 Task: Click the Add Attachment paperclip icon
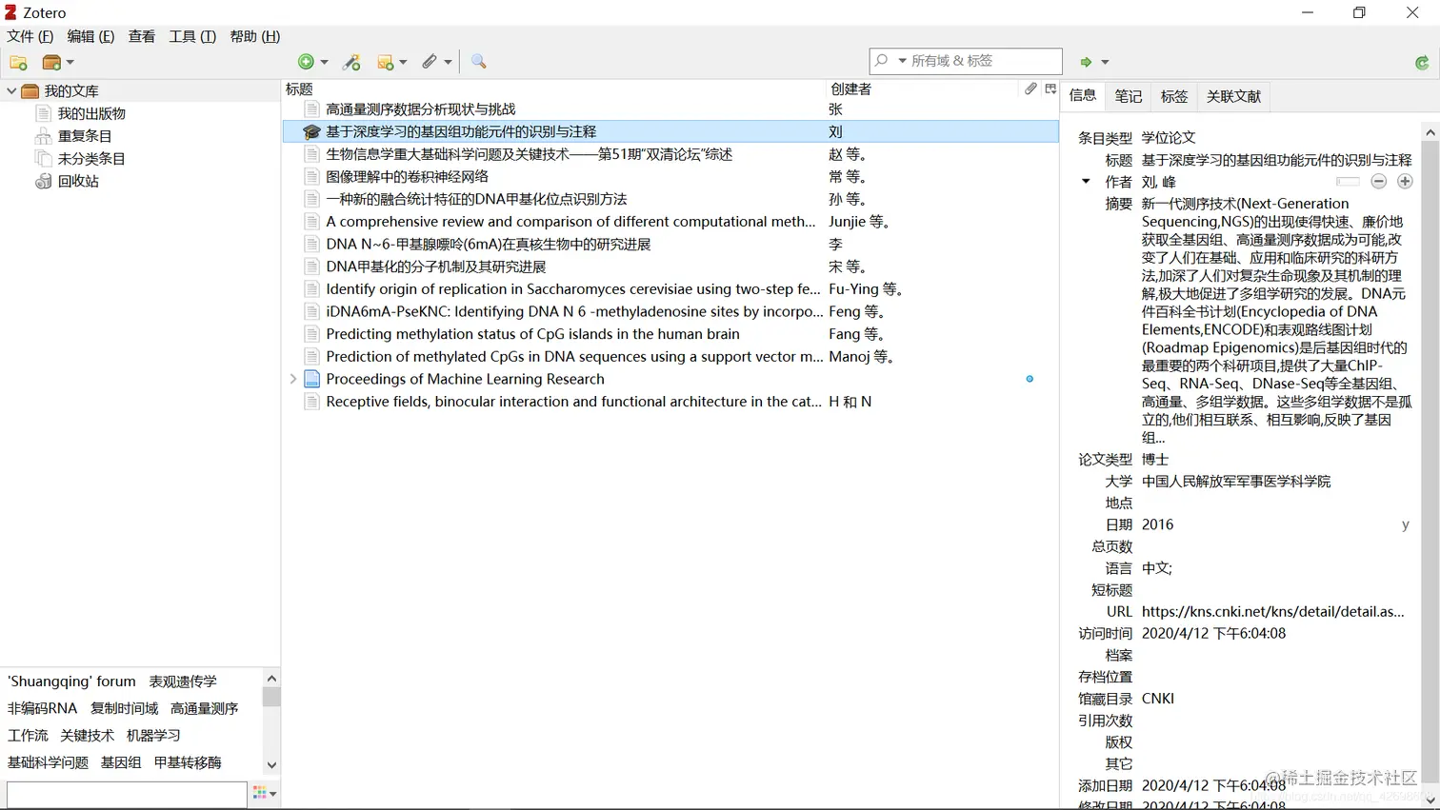[430, 62]
